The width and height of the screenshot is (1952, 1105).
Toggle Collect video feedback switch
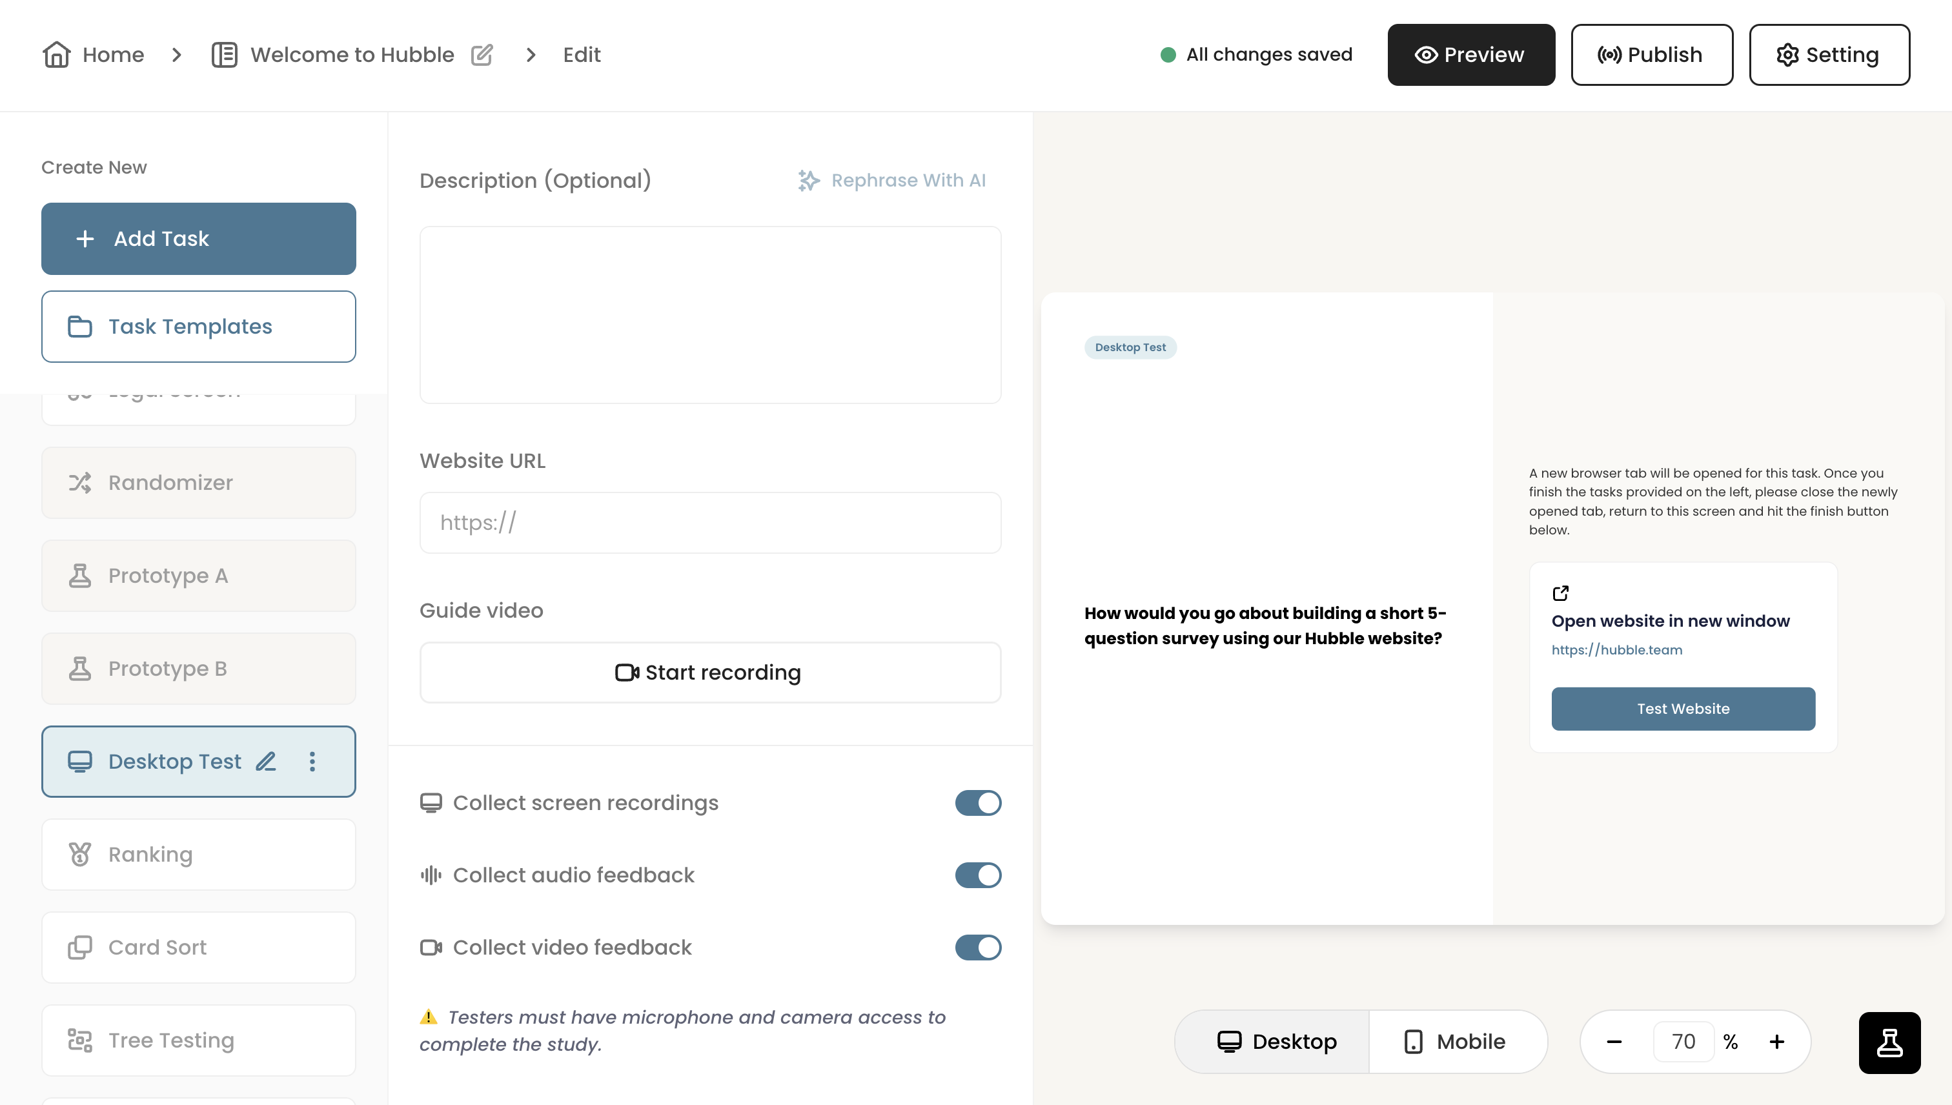979,947
